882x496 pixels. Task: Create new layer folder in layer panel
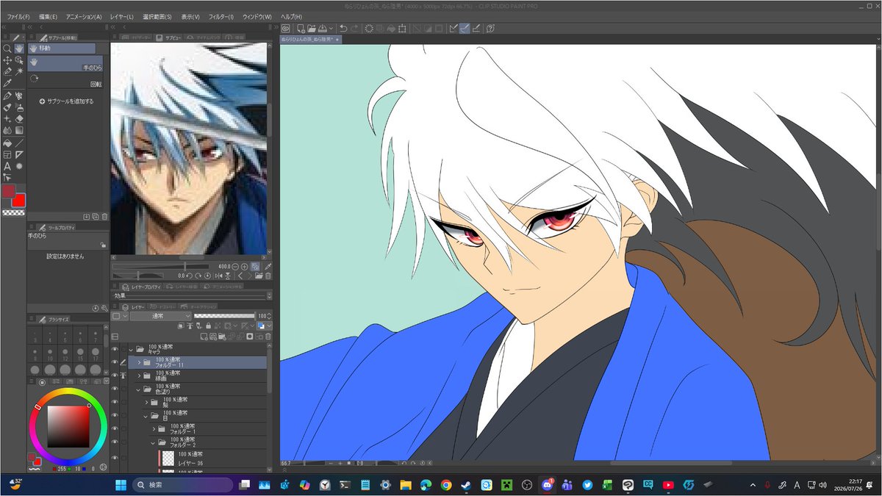point(222,336)
